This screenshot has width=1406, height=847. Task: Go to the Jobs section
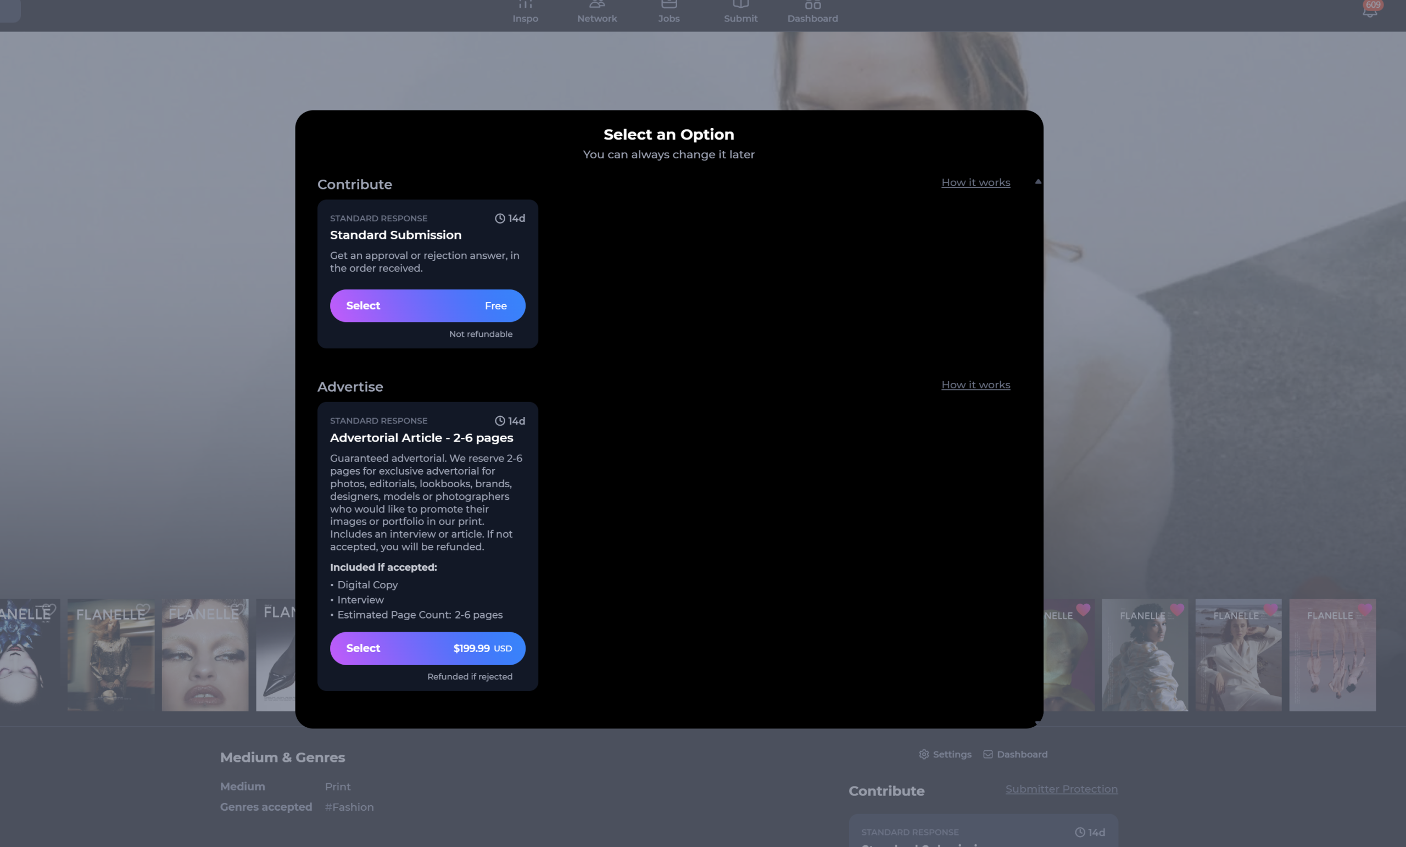[x=669, y=12]
